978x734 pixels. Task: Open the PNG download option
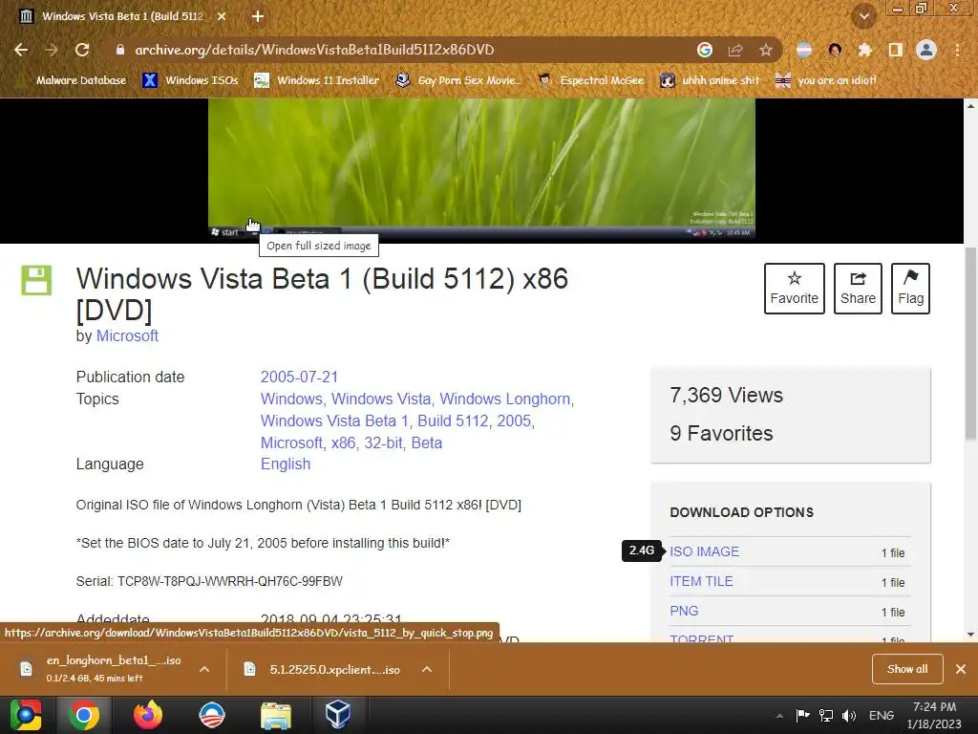click(x=684, y=611)
